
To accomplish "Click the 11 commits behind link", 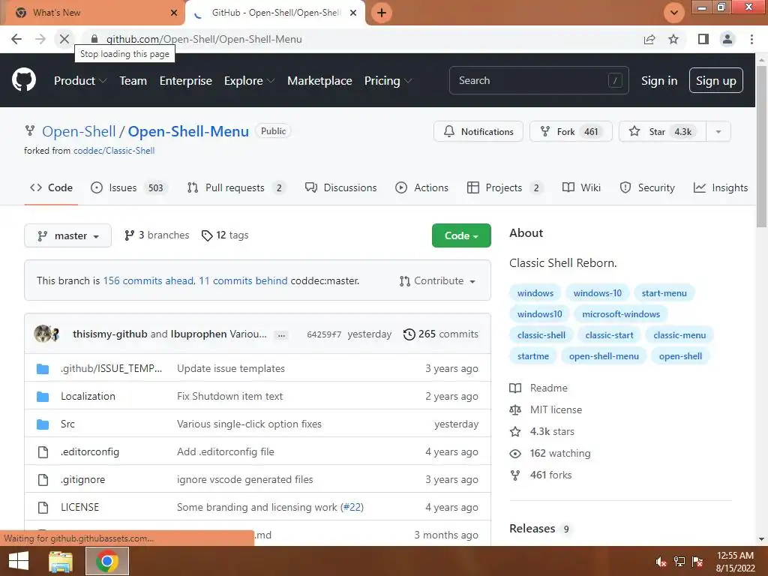I will [243, 281].
